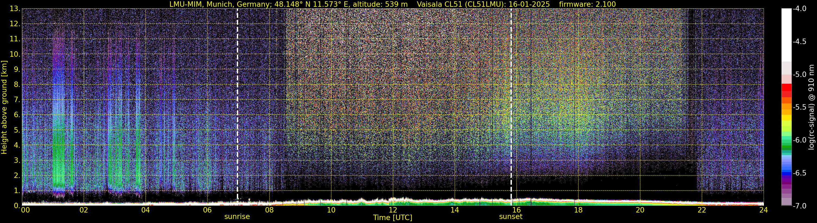Click the '10.' height axis tick label
This screenshot has height=223, width=817.
15,54
